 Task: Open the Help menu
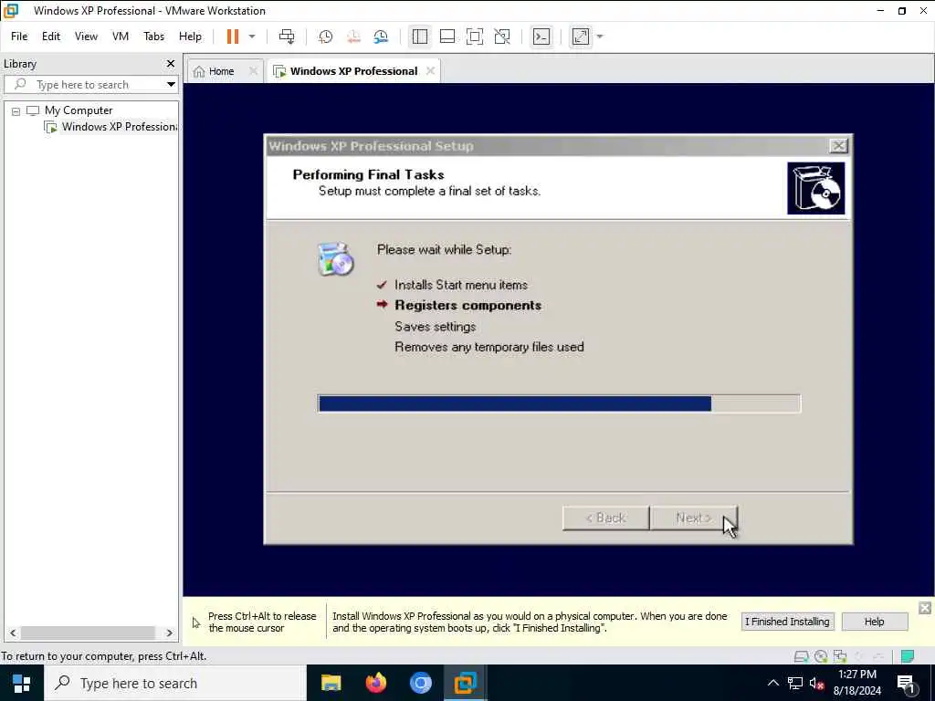pos(190,37)
